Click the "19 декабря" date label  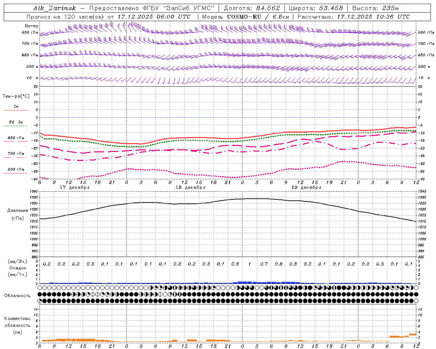pos(306,187)
